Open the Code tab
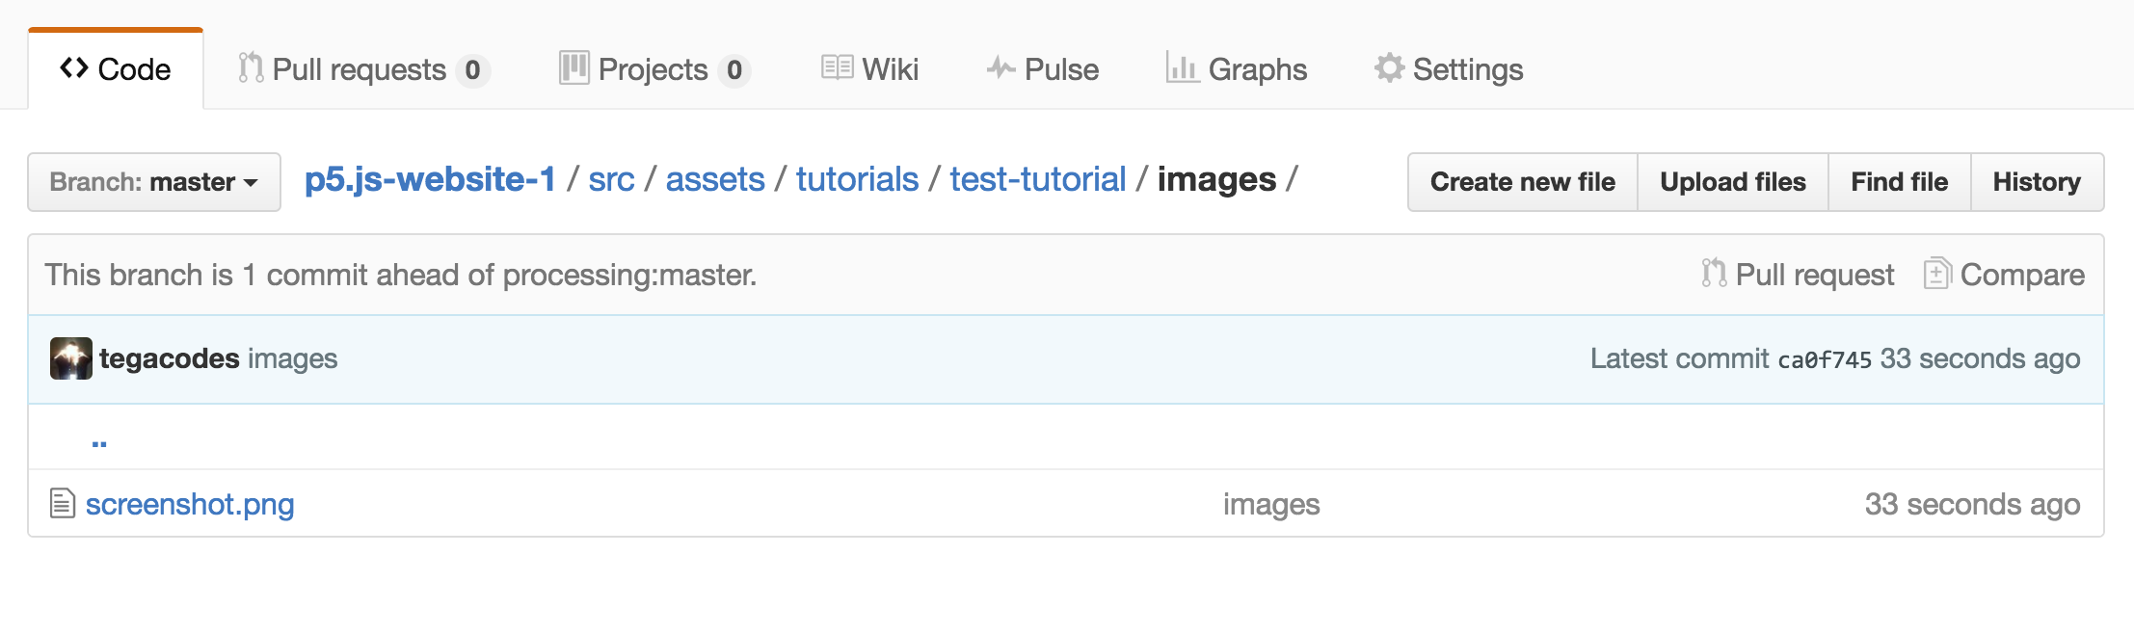Viewport: 2134px width, 634px height. click(116, 69)
